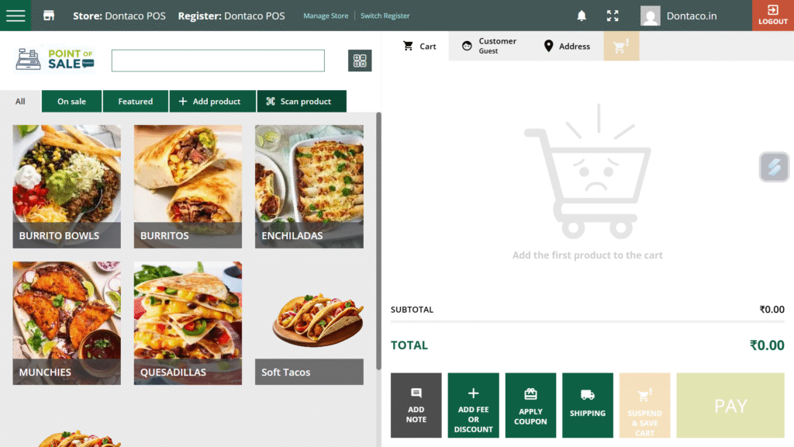Toggle fullscreen mode icon
This screenshot has width=794, height=447.
coord(613,16)
